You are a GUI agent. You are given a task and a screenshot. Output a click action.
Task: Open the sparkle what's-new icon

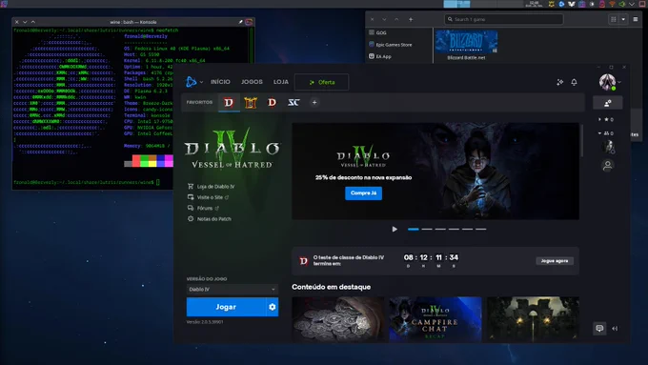tap(560, 82)
